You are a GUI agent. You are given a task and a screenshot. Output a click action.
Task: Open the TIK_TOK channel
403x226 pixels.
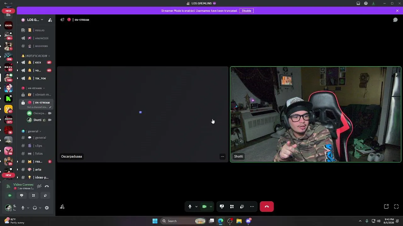point(36,78)
